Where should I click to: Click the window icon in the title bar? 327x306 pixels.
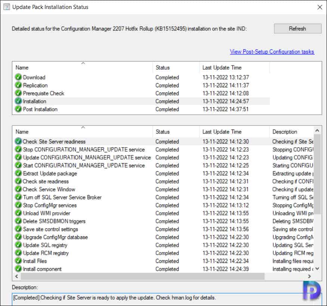click(7, 7)
